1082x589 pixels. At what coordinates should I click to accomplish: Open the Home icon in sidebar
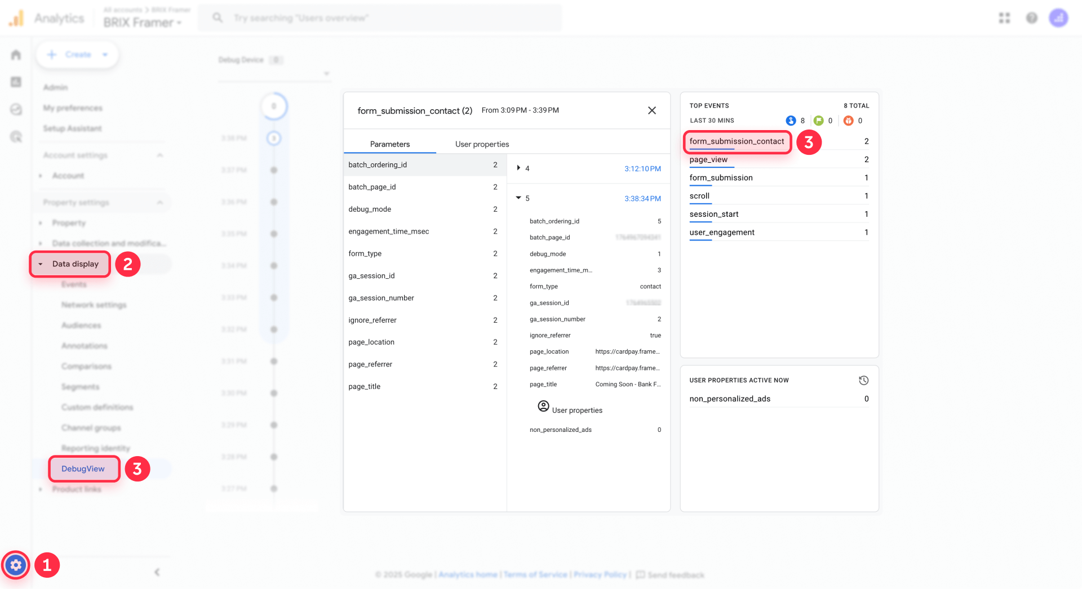[16, 55]
